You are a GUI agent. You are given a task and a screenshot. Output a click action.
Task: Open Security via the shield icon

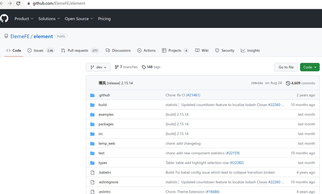[x=217, y=50]
